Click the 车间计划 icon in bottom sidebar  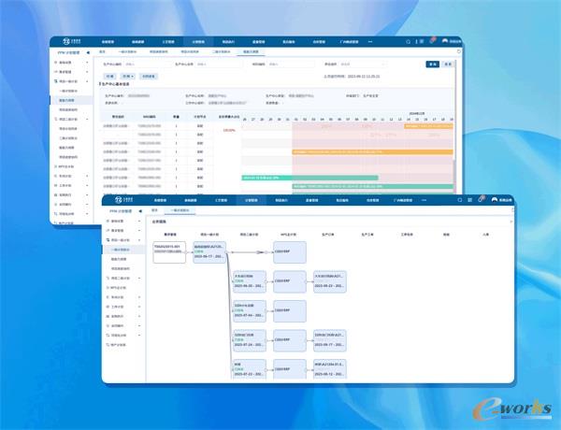tap(108, 297)
